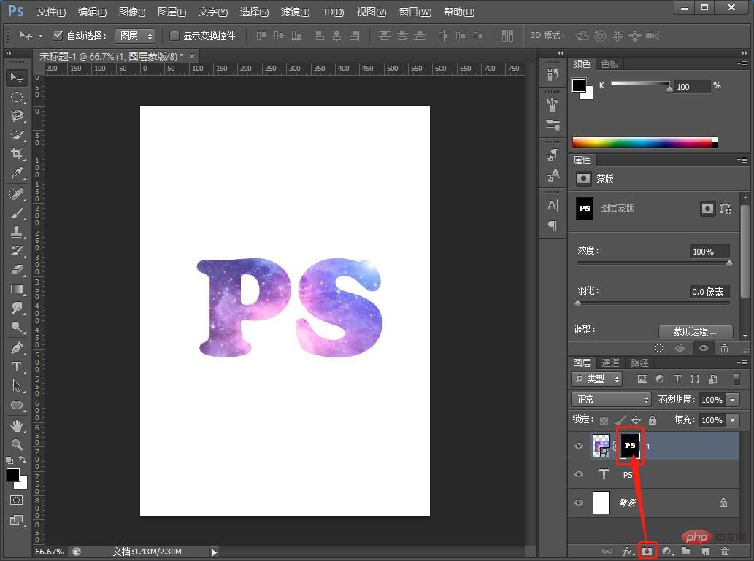Screen dimensions: 754x561
Task: Select the History Brush tool
Action: point(17,250)
